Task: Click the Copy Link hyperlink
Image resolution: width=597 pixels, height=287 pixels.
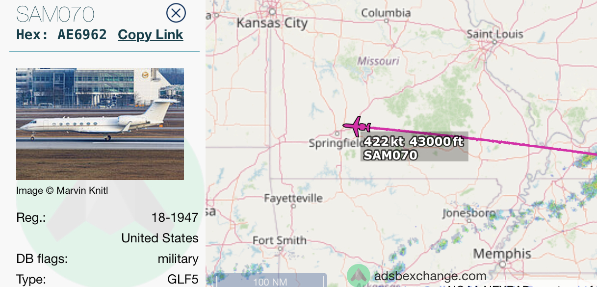Action: [151, 35]
